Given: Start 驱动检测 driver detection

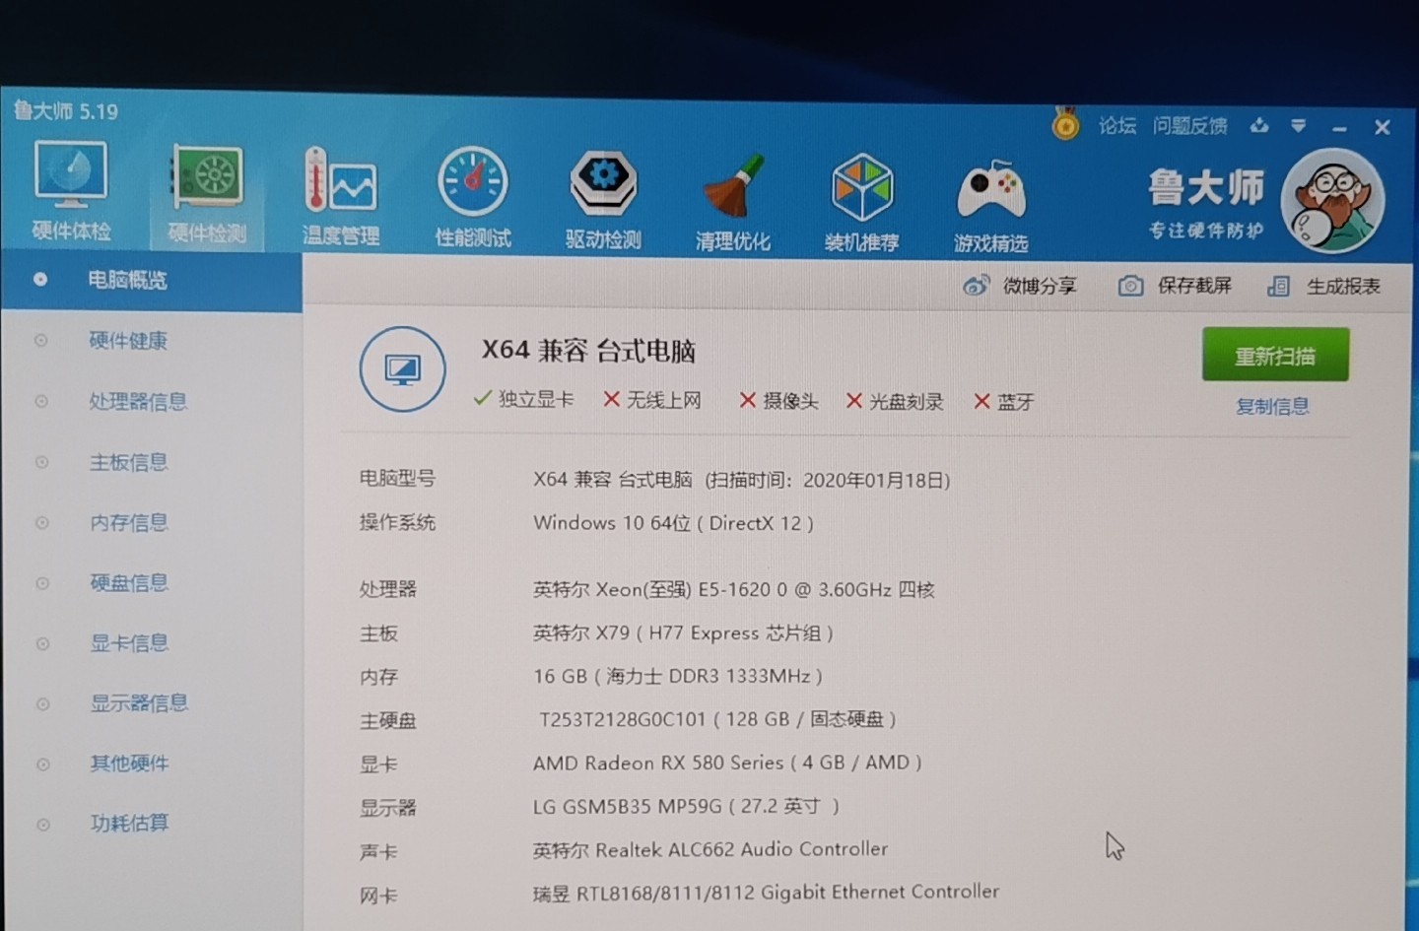Looking at the screenshot, I should [x=603, y=192].
